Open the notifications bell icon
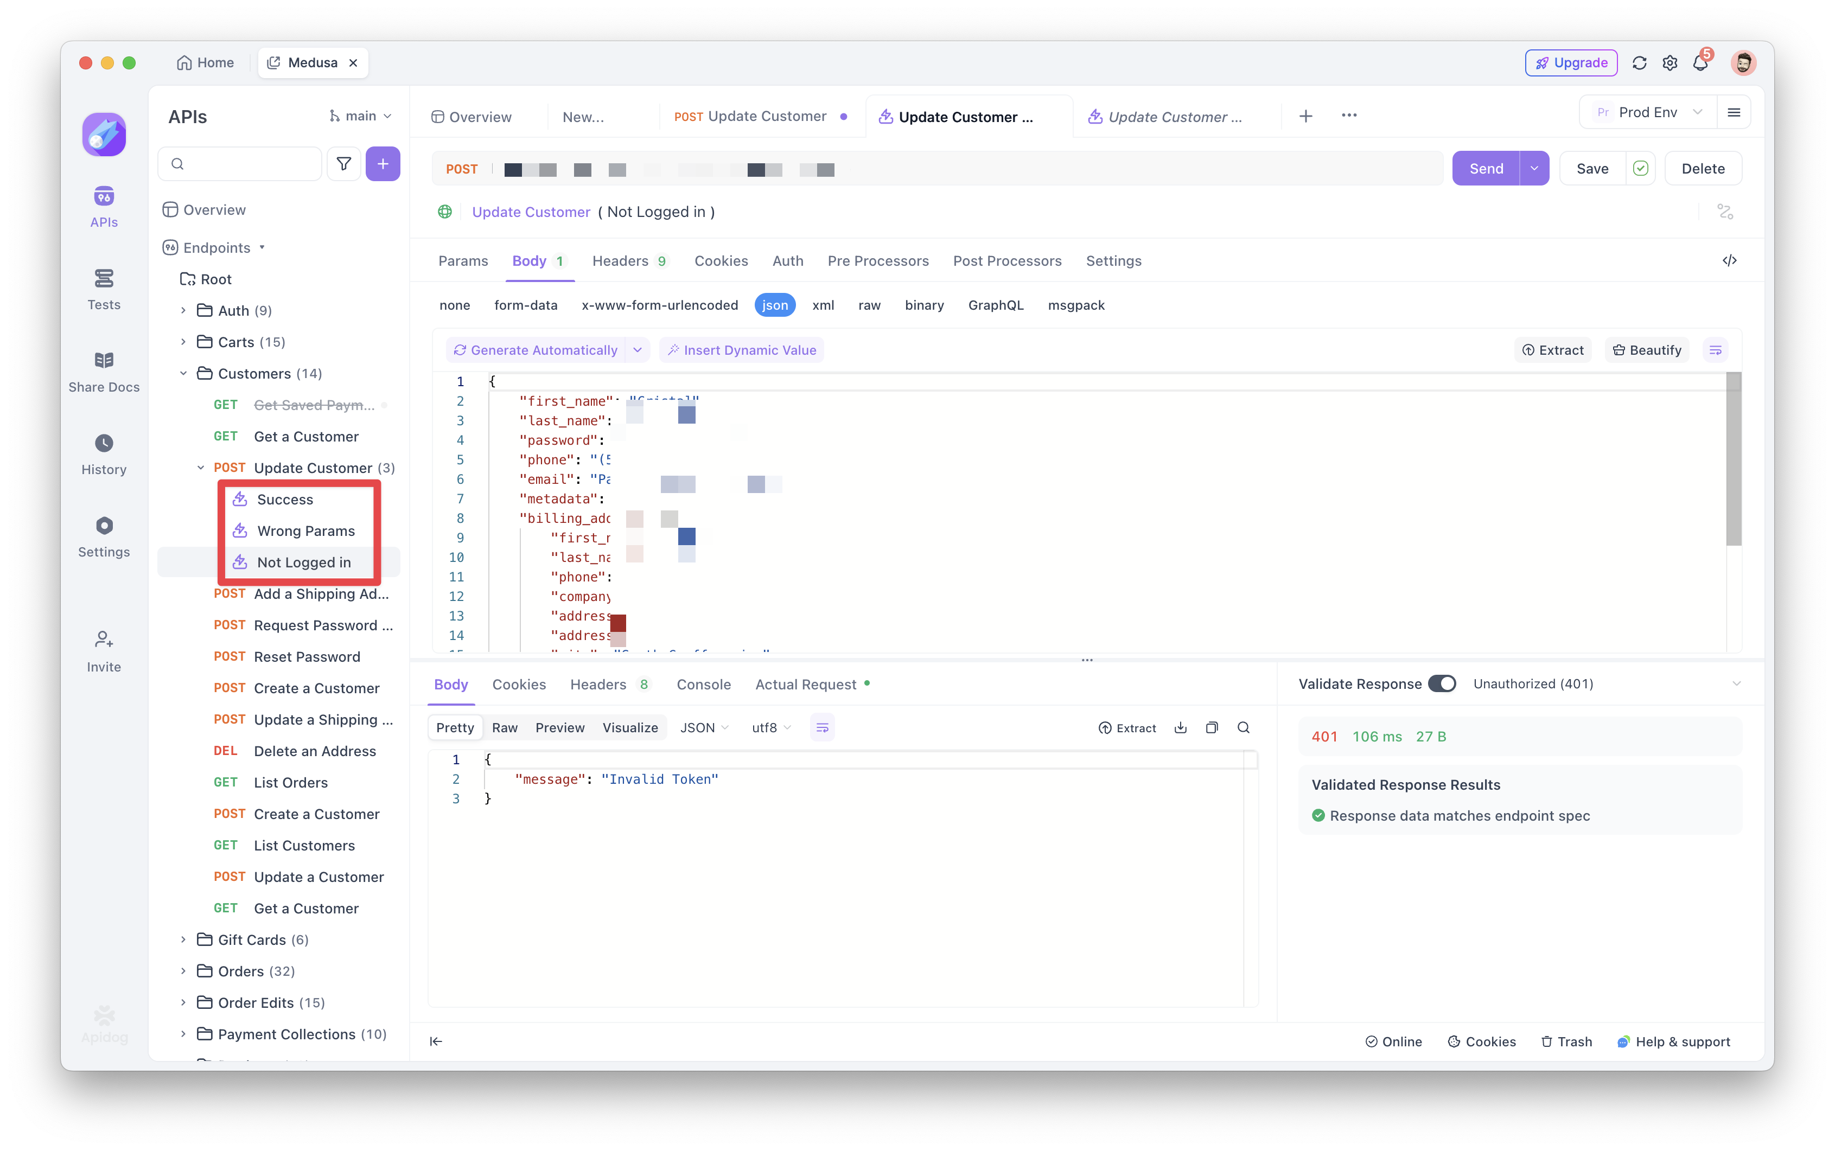The image size is (1835, 1151). [x=1699, y=62]
